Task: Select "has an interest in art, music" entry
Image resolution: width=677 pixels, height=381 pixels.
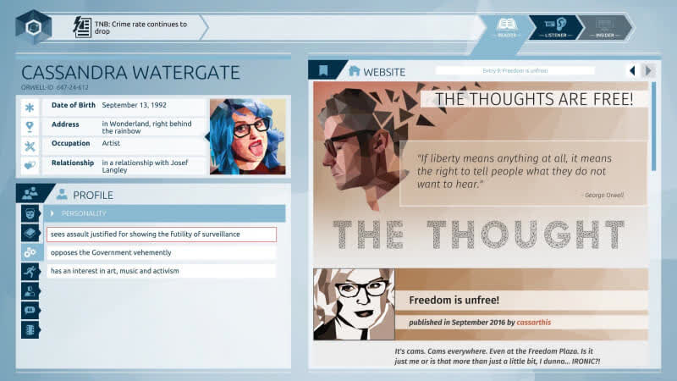Action: click(x=162, y=271)
